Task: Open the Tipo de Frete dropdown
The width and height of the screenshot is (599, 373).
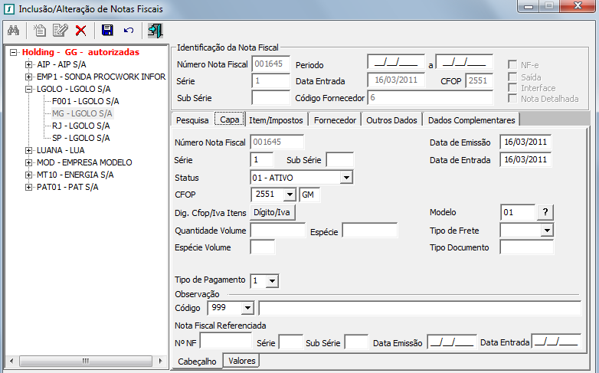Action: pos(546,230)
